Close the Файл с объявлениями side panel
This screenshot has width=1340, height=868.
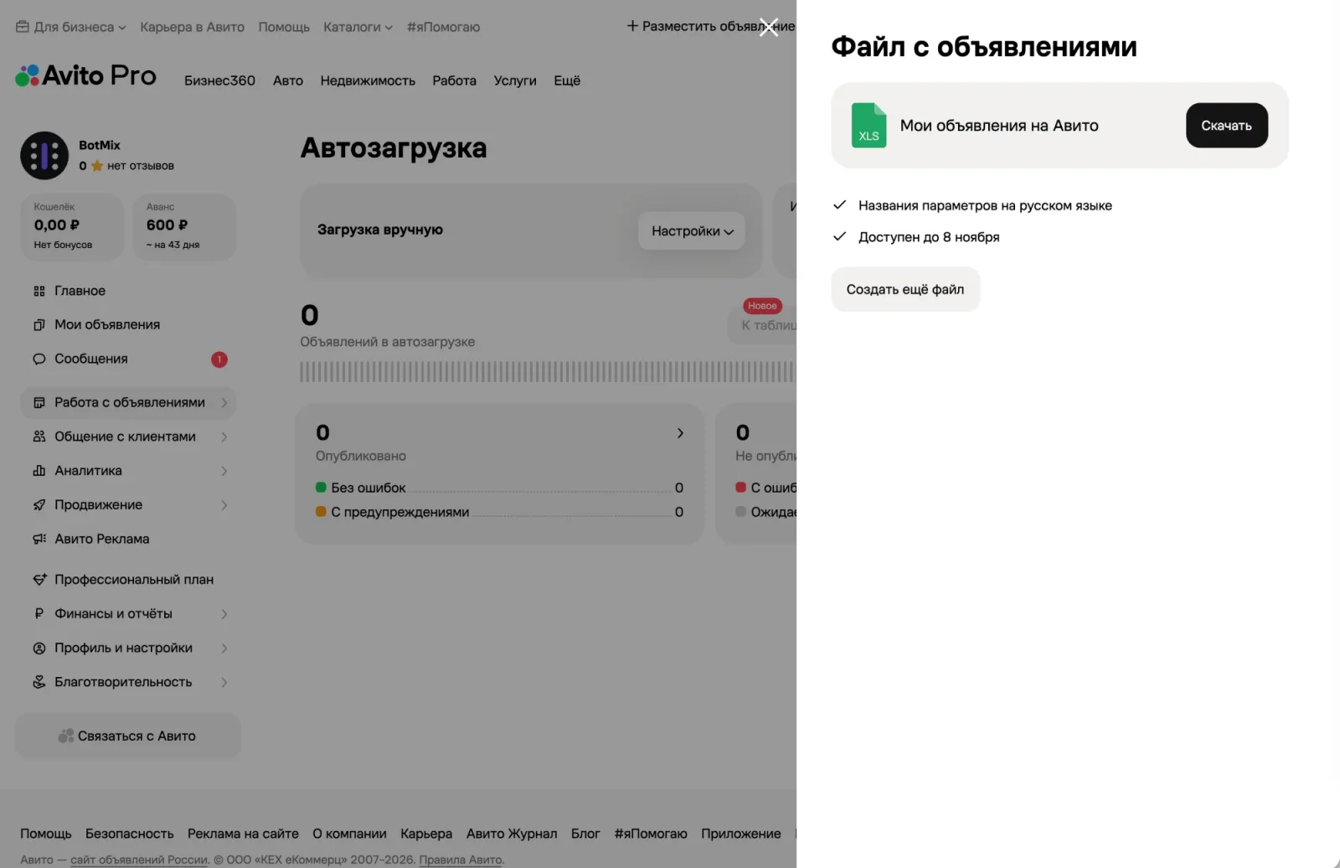[769, 27]
